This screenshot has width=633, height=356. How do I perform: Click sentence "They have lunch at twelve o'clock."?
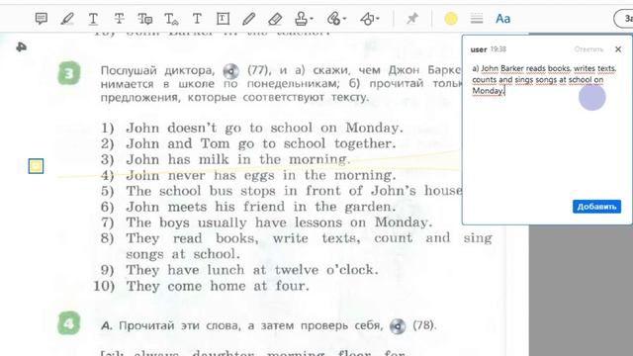tap(252, 270)
